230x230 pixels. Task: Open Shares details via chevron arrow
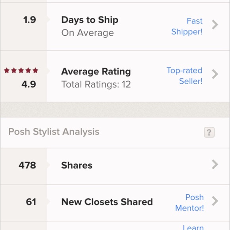click(215, 165)
